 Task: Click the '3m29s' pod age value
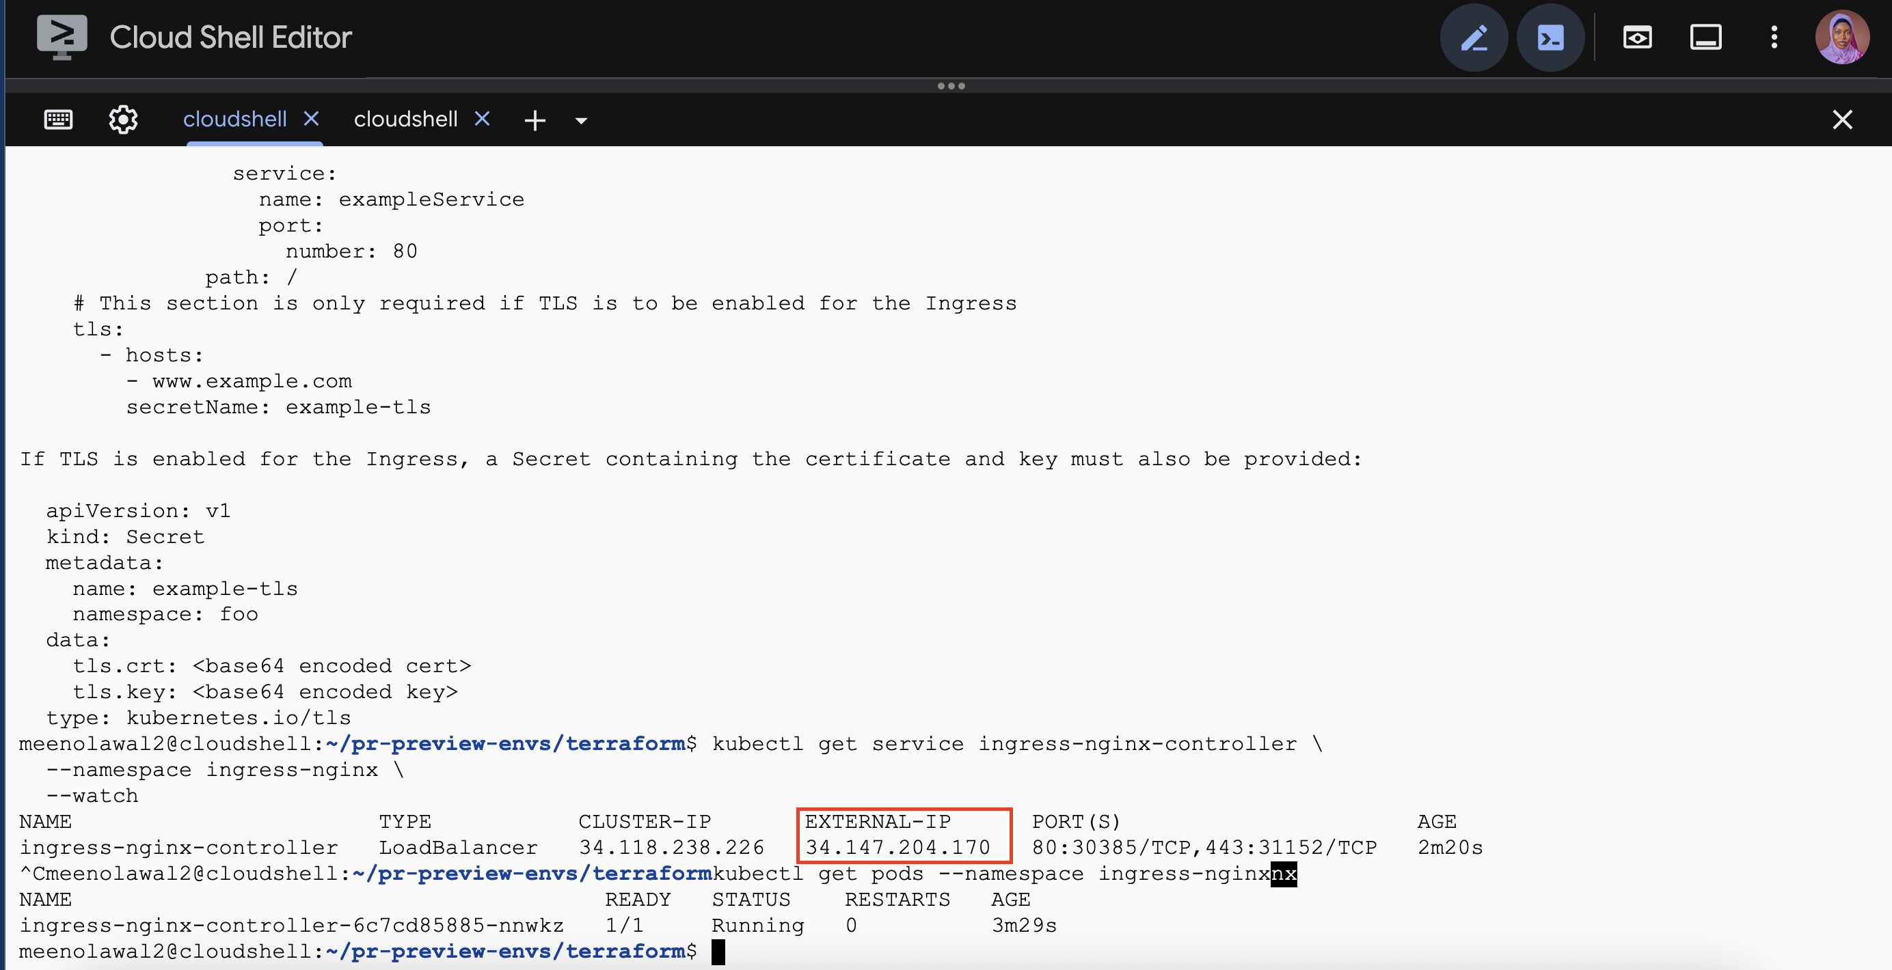point(1025,926)
